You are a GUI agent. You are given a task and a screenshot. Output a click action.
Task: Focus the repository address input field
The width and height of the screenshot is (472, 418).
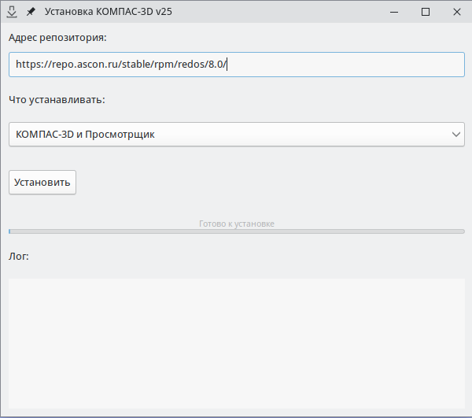coord(237,65)
